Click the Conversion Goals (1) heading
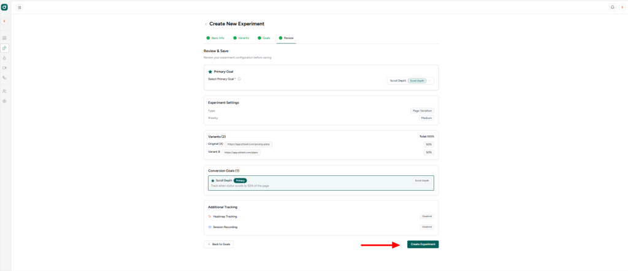This screenshot has width=628, height=271. 223,171
